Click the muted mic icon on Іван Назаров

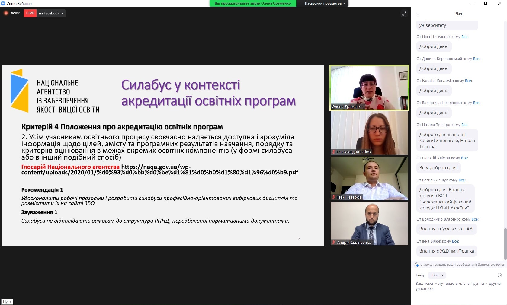pos(334,197)
